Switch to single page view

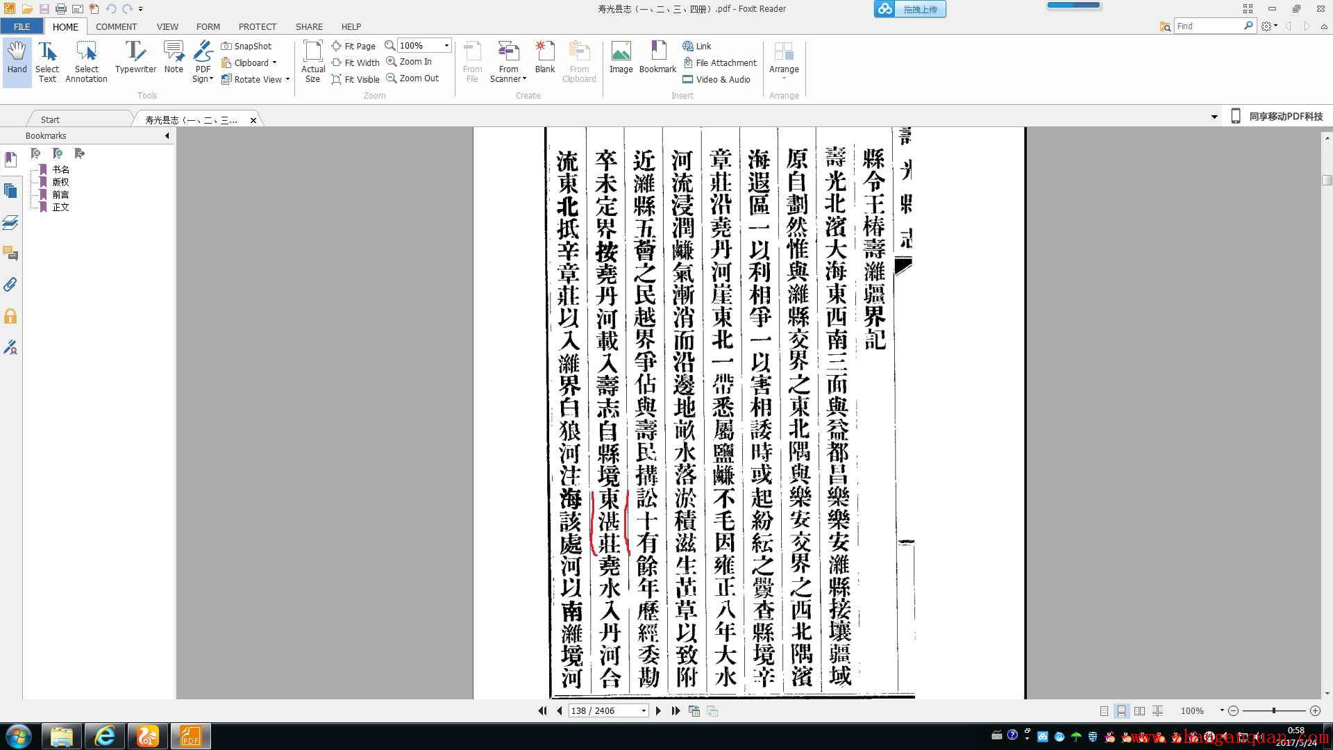[x=1104, y=710]
